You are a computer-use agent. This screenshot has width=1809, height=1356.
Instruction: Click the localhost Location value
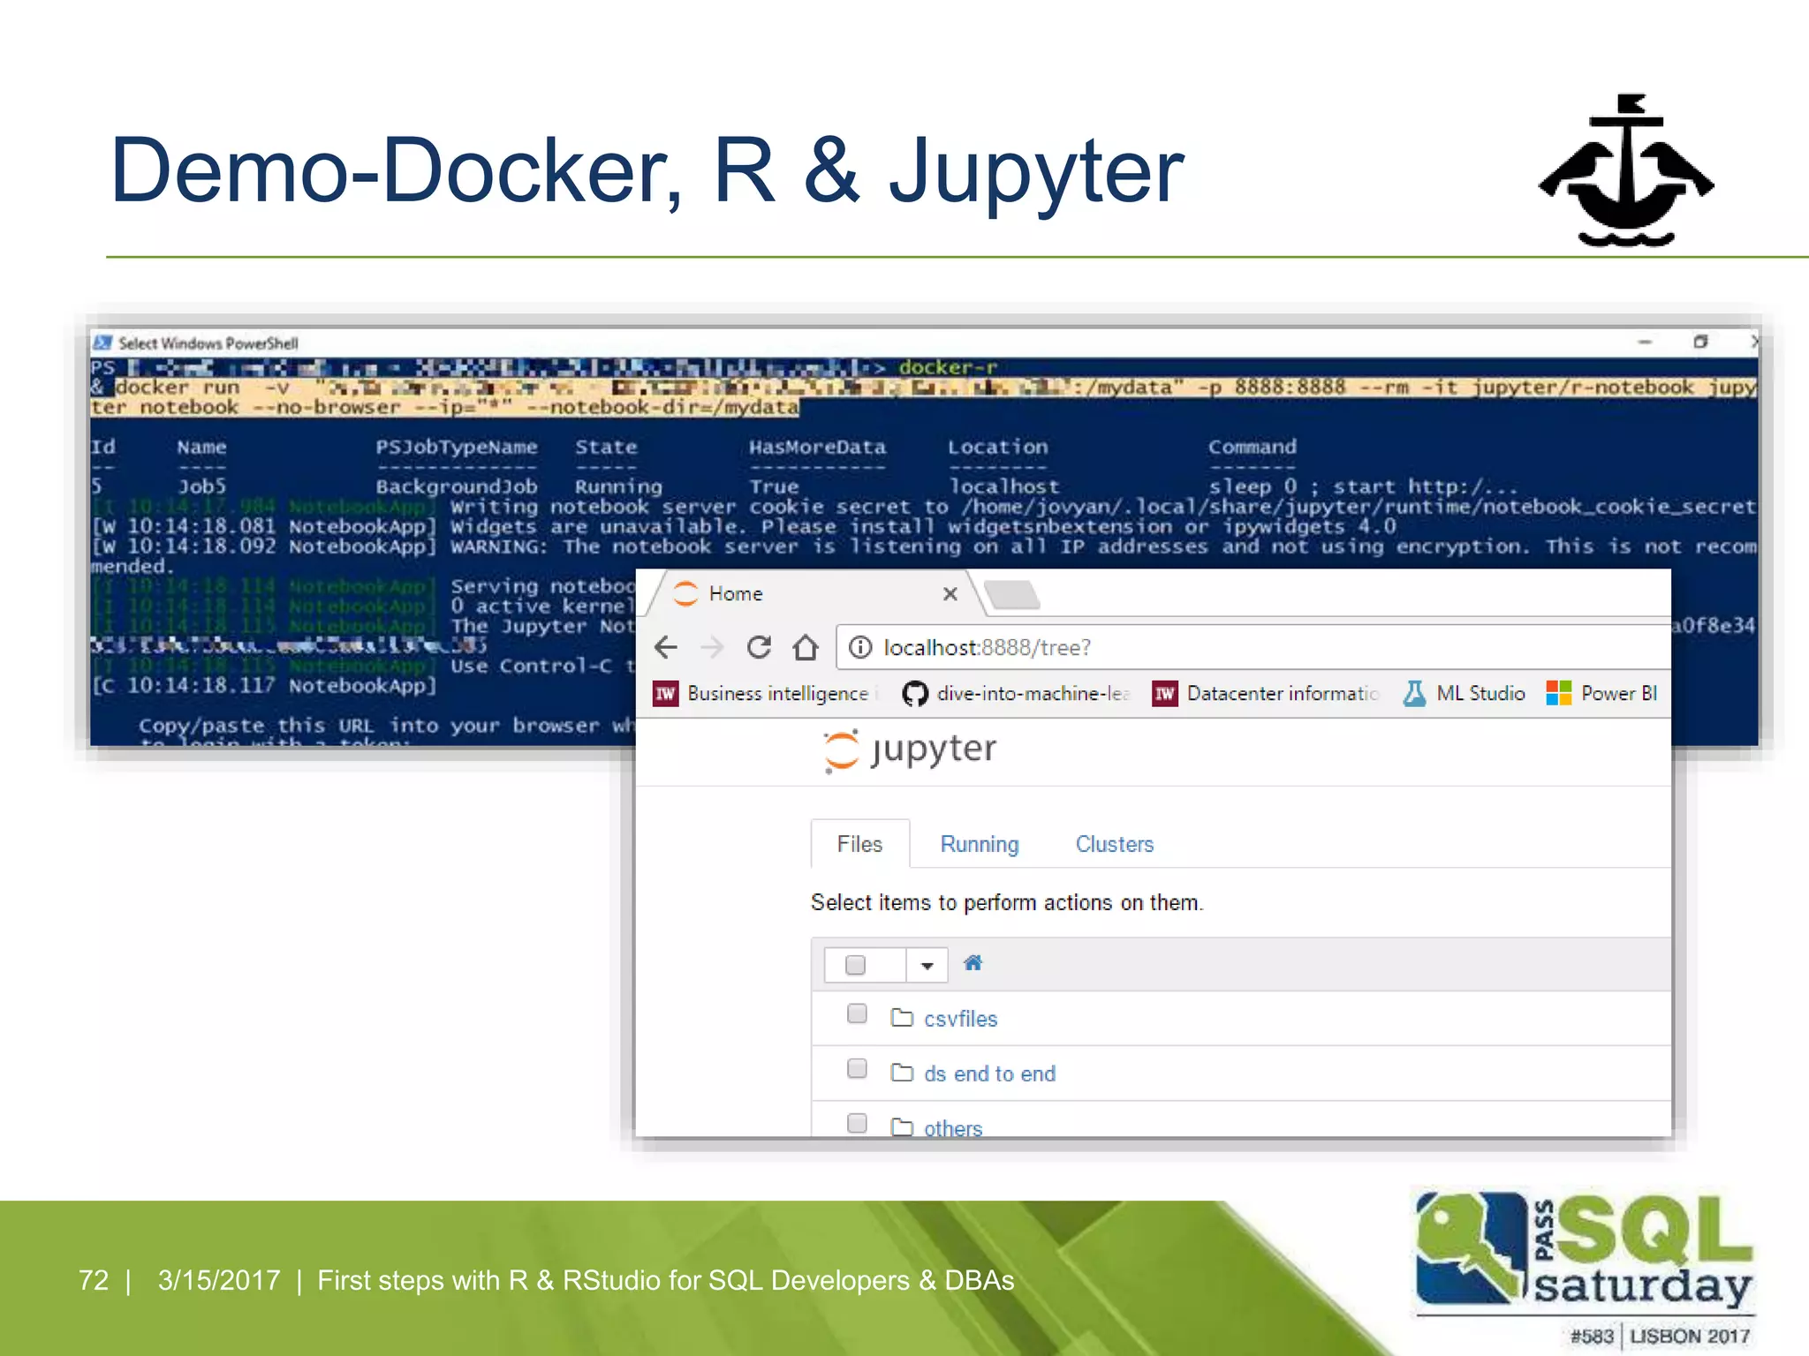point(1003,486)
